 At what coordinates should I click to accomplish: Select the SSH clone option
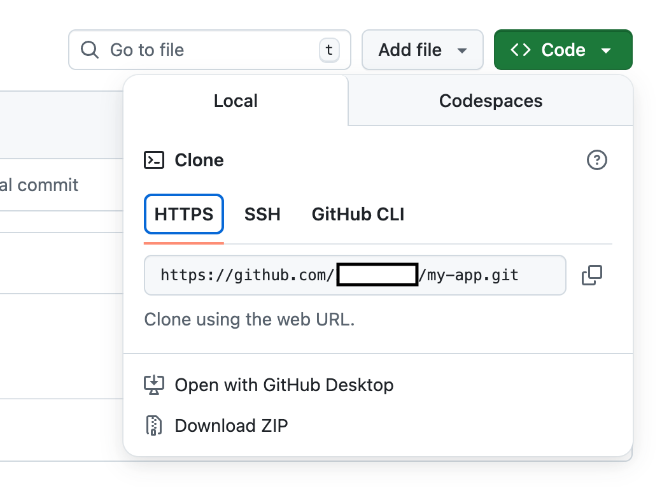coord(262,214)
